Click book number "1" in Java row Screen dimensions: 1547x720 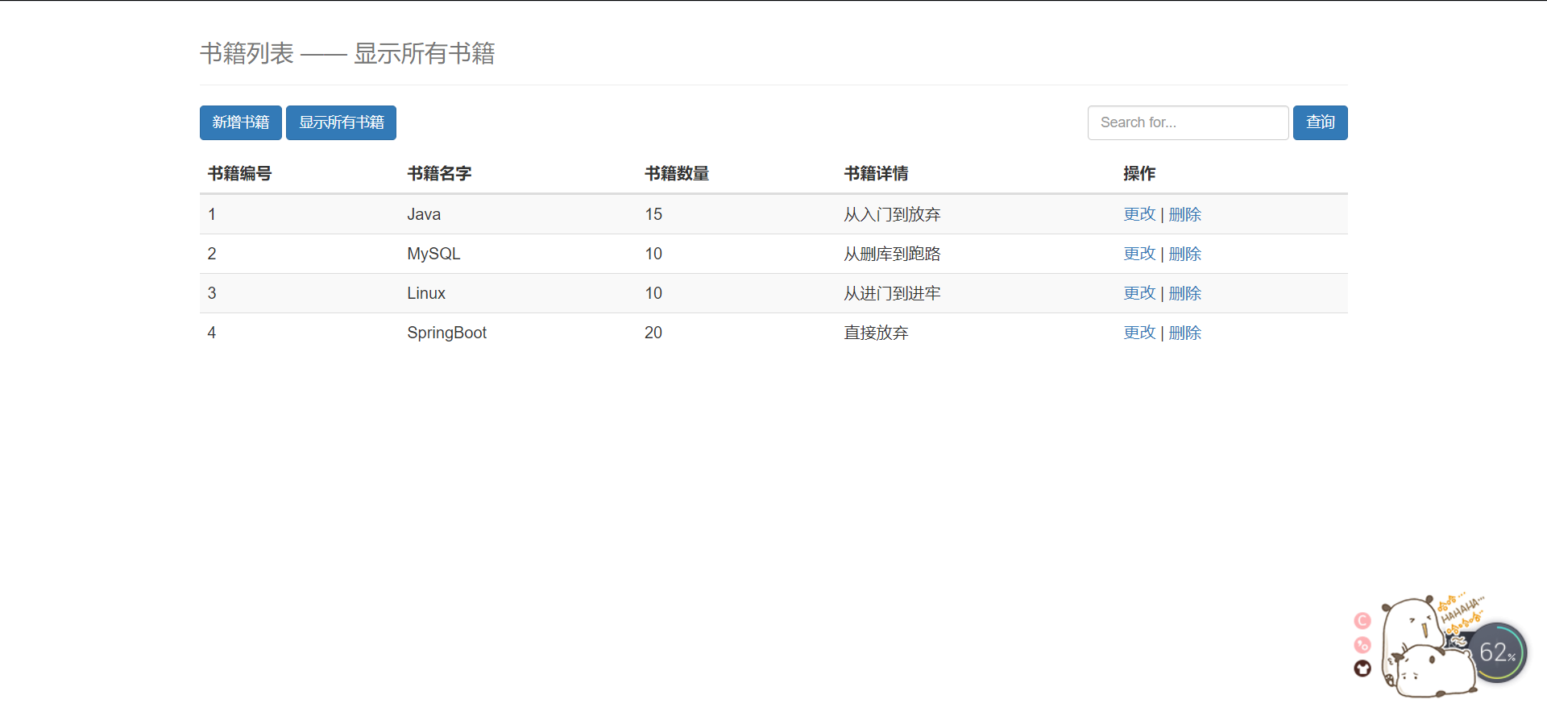point(212,214)
